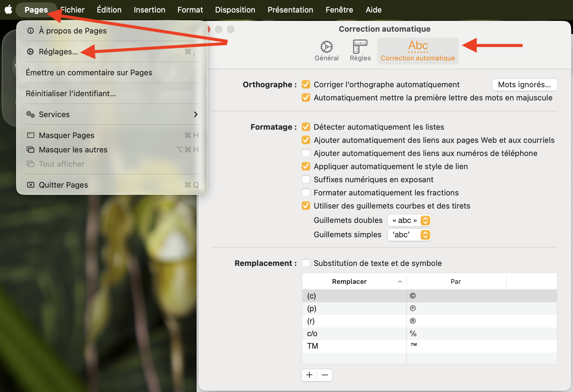Open the Apple menu

click(x=8, y=10)
